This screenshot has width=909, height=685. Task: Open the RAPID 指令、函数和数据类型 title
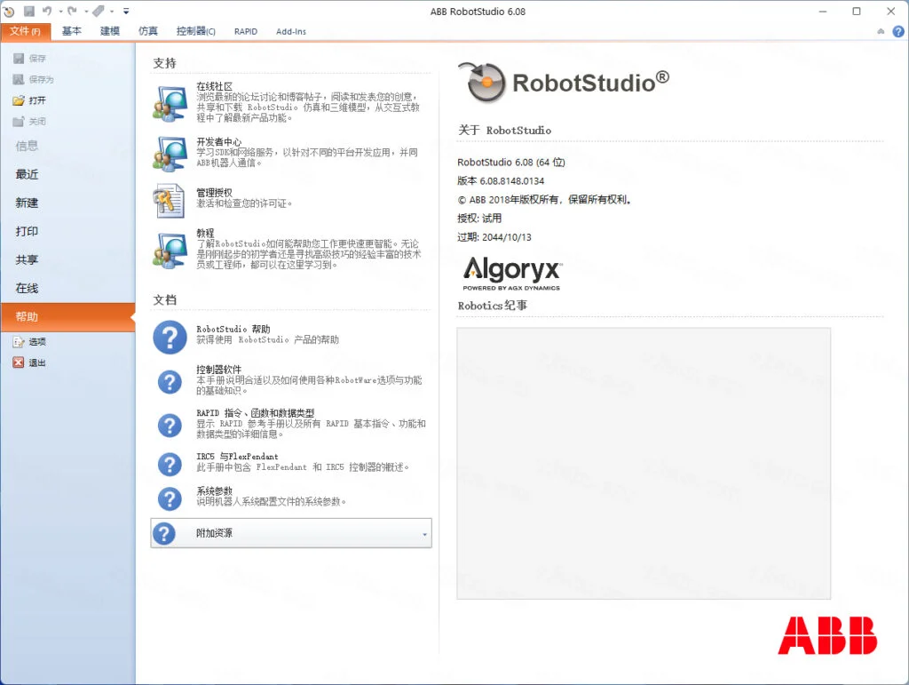[x=255, y=413]
